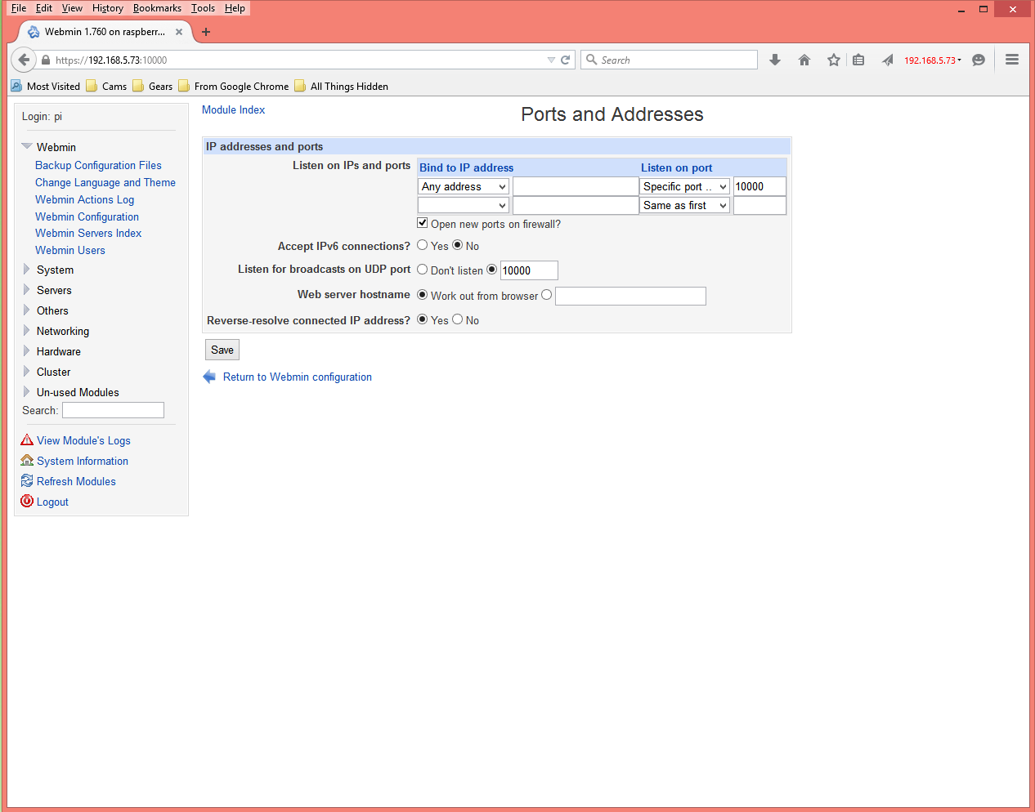Image resolution: width=1035 pixels, height=812 pixels.
Task: Click the System Information house icon
Action: pyautogui.click(x=27, y=461)
